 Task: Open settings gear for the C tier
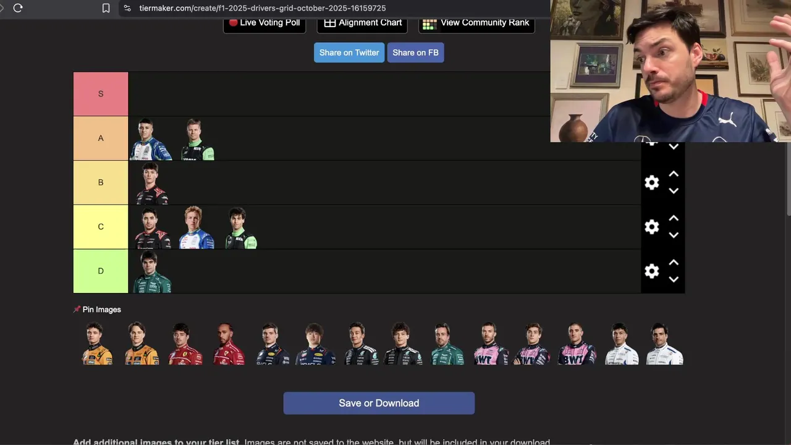[651, 227]
